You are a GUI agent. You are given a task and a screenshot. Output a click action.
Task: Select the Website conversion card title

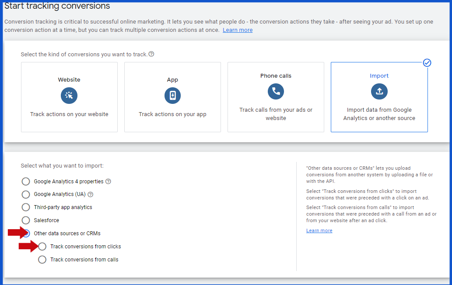[x=69, y=80]
